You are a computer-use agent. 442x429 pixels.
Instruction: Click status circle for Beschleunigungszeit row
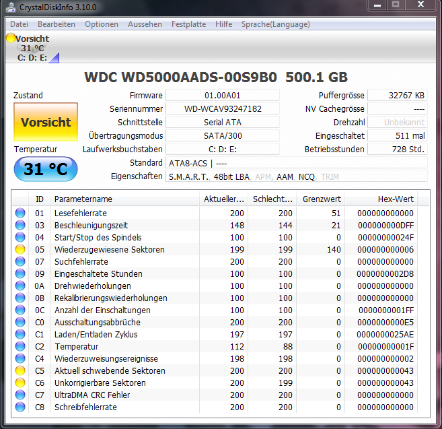click(x=20, y=225)
